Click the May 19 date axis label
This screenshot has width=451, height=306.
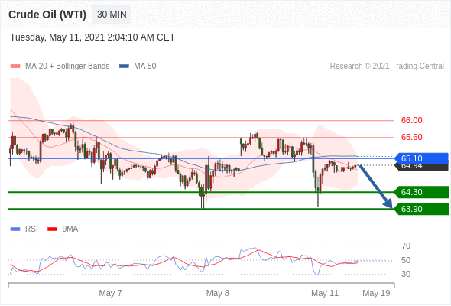376,293
